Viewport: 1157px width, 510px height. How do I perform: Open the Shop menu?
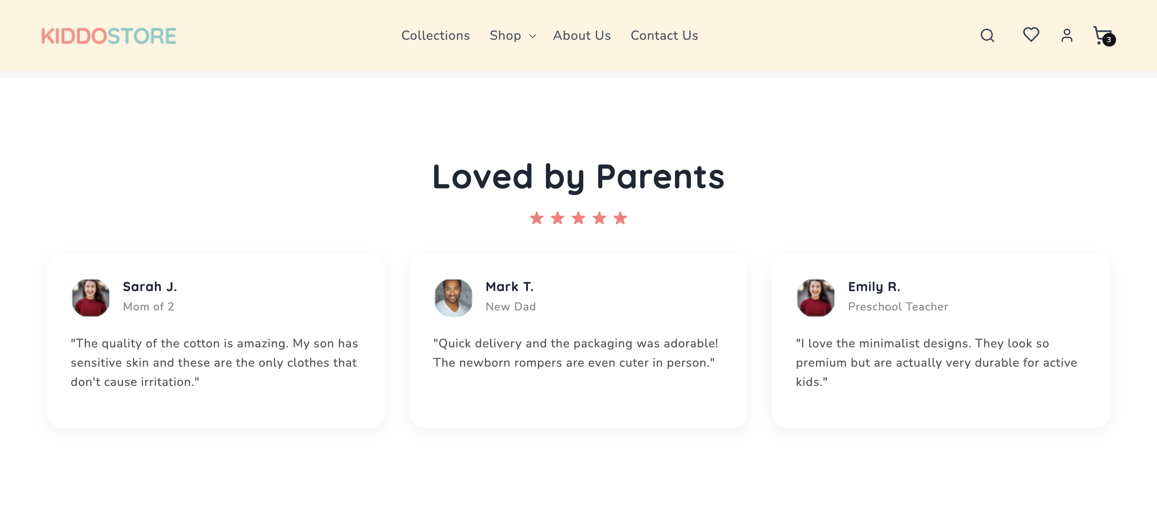click(505, 35)
